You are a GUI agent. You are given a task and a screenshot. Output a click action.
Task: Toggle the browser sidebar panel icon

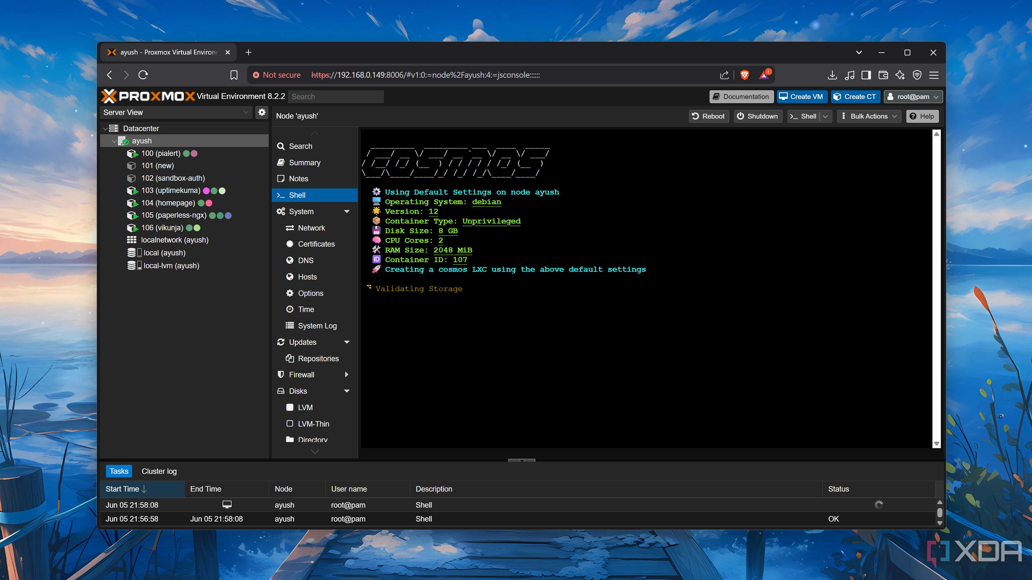[x=866, y=75]
